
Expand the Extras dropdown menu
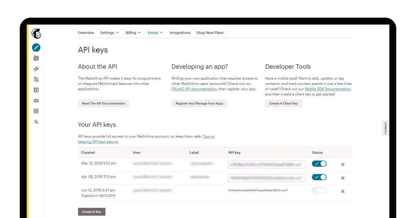click(x=155, y=33)
